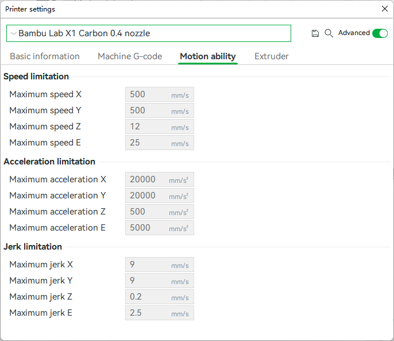Viewport: 394px width, 341px height.
Task: Click the Jerk limitation section heading
Action: coord(33,247)
